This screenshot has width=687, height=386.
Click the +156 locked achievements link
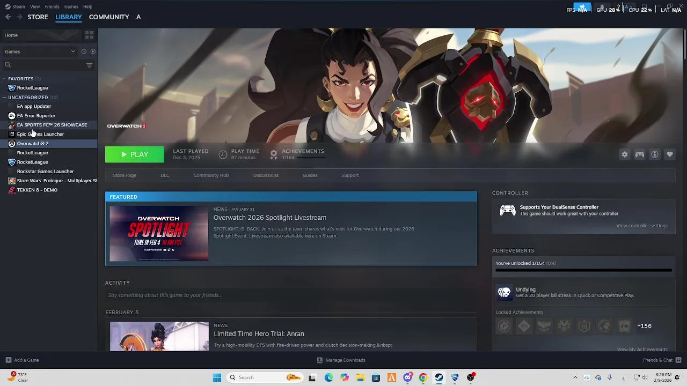click(x=644, y=326)
